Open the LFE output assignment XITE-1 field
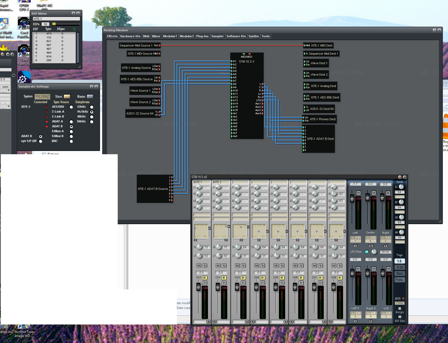The height and width of the screenshot is (343, 448). point(386,313)
